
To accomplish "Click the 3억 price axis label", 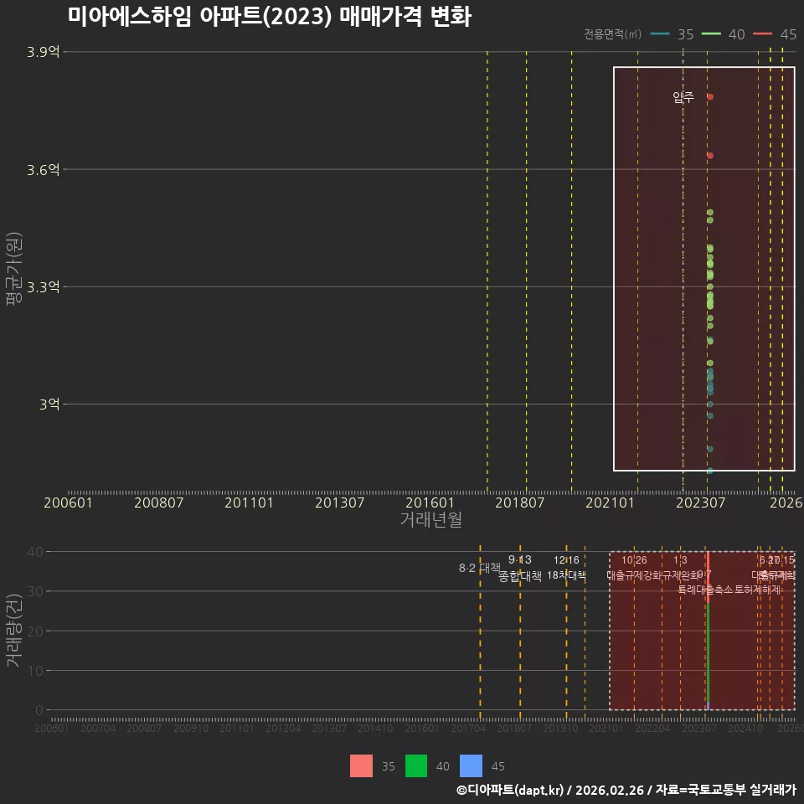I will [49, 404].
